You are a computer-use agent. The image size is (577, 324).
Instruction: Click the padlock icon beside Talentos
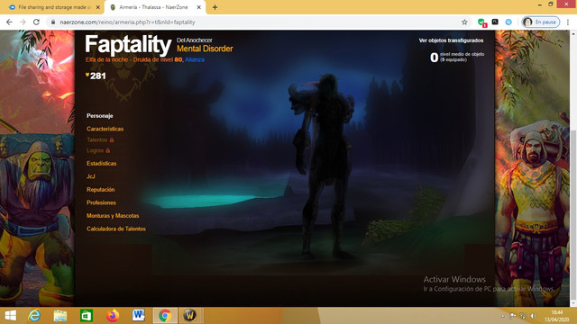(112, 140)
